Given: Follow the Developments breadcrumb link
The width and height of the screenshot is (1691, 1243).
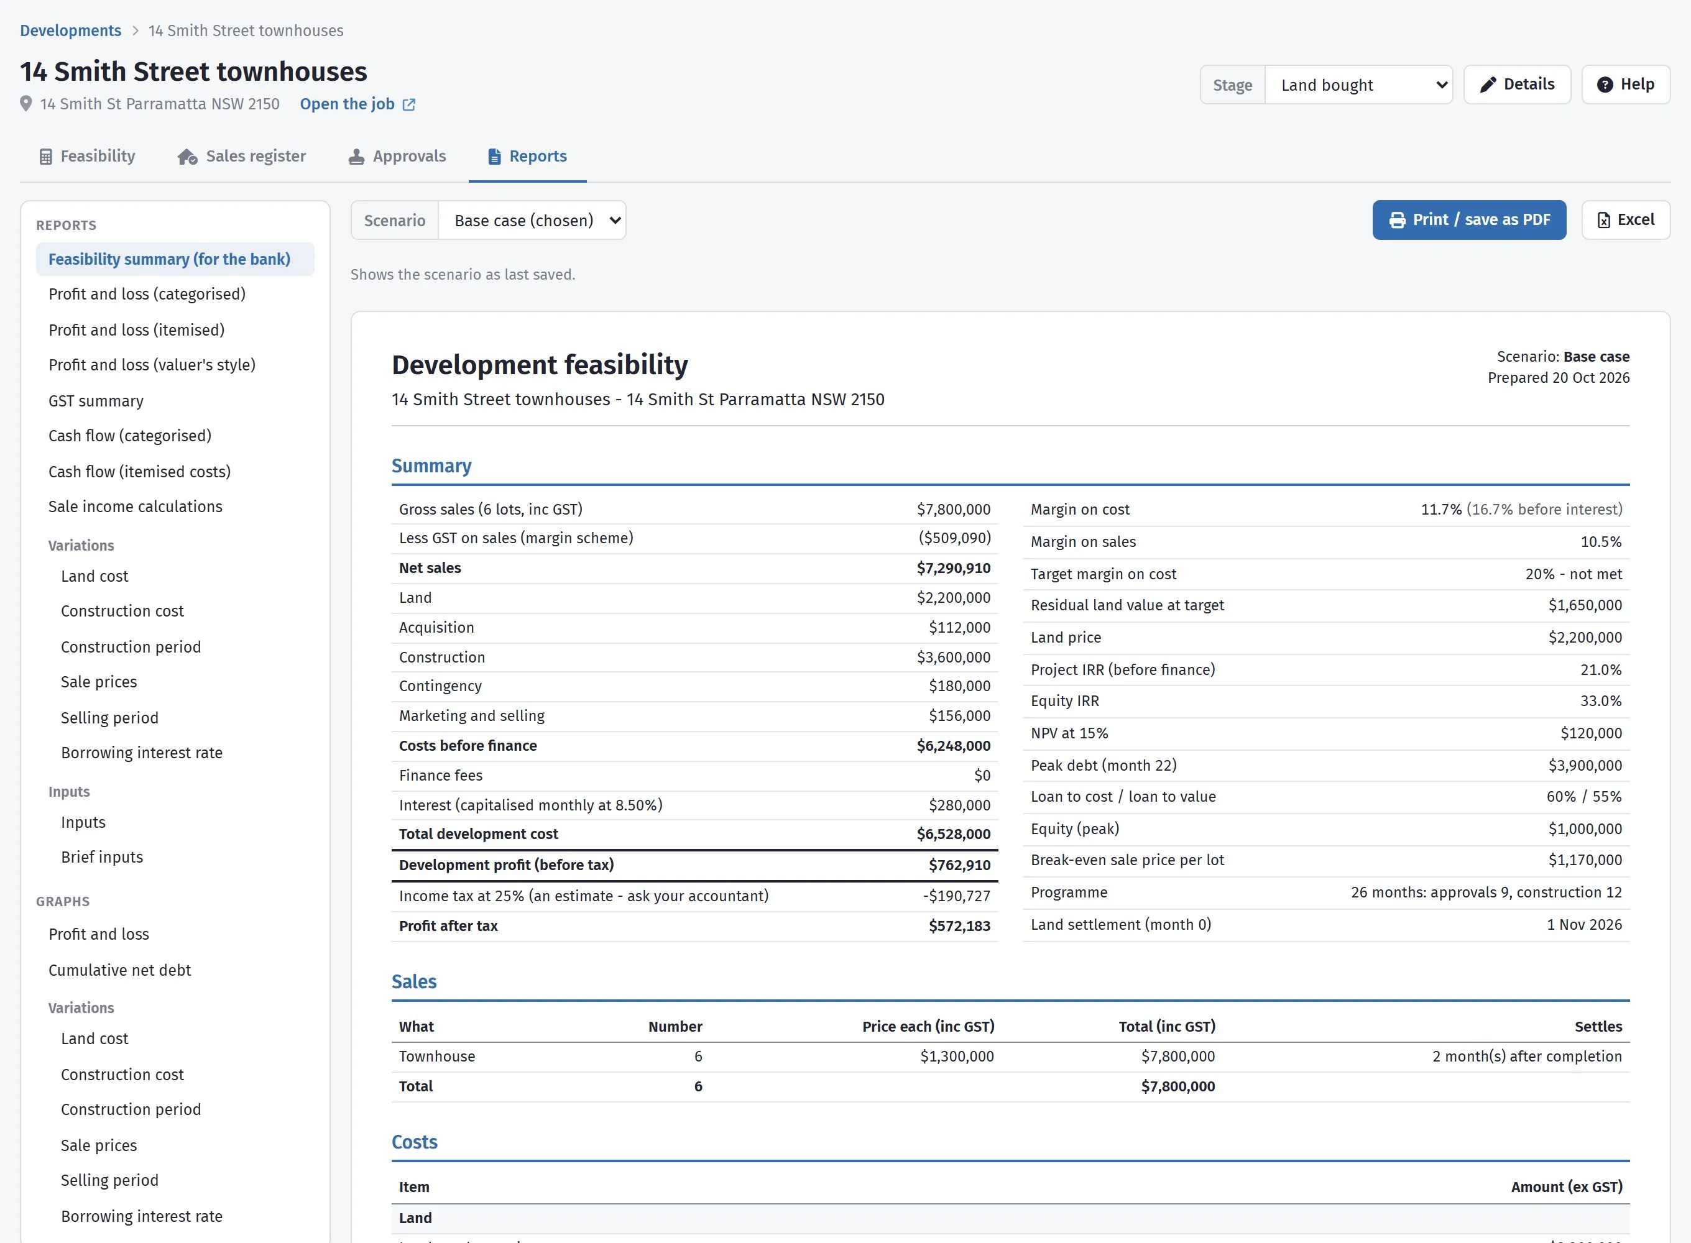Looking at the screenshot, I should pos(71,31).
